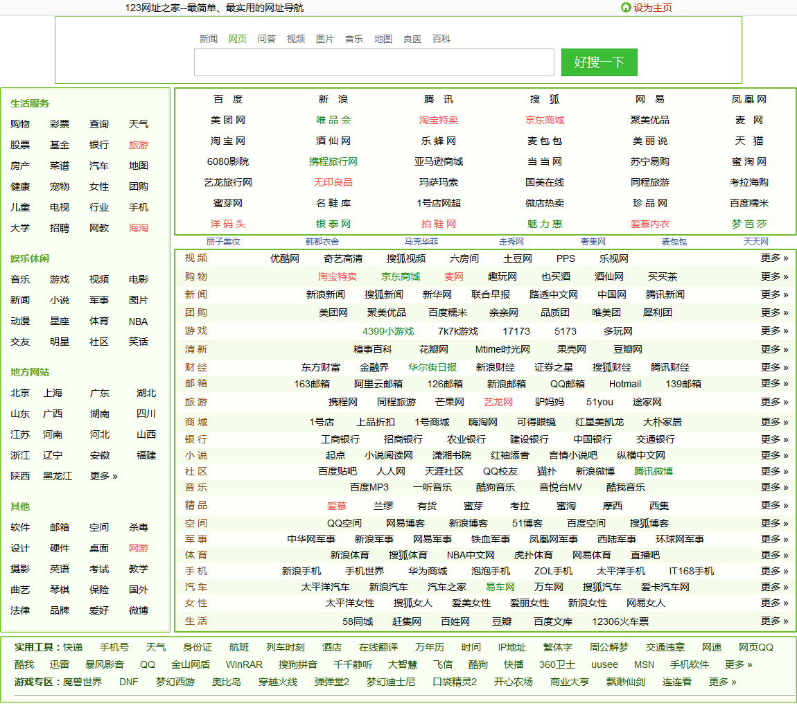The height and width of the screenshot is (724, 797).
Task: Click the 丽子美妆 promo link
Action: point(223,242)
